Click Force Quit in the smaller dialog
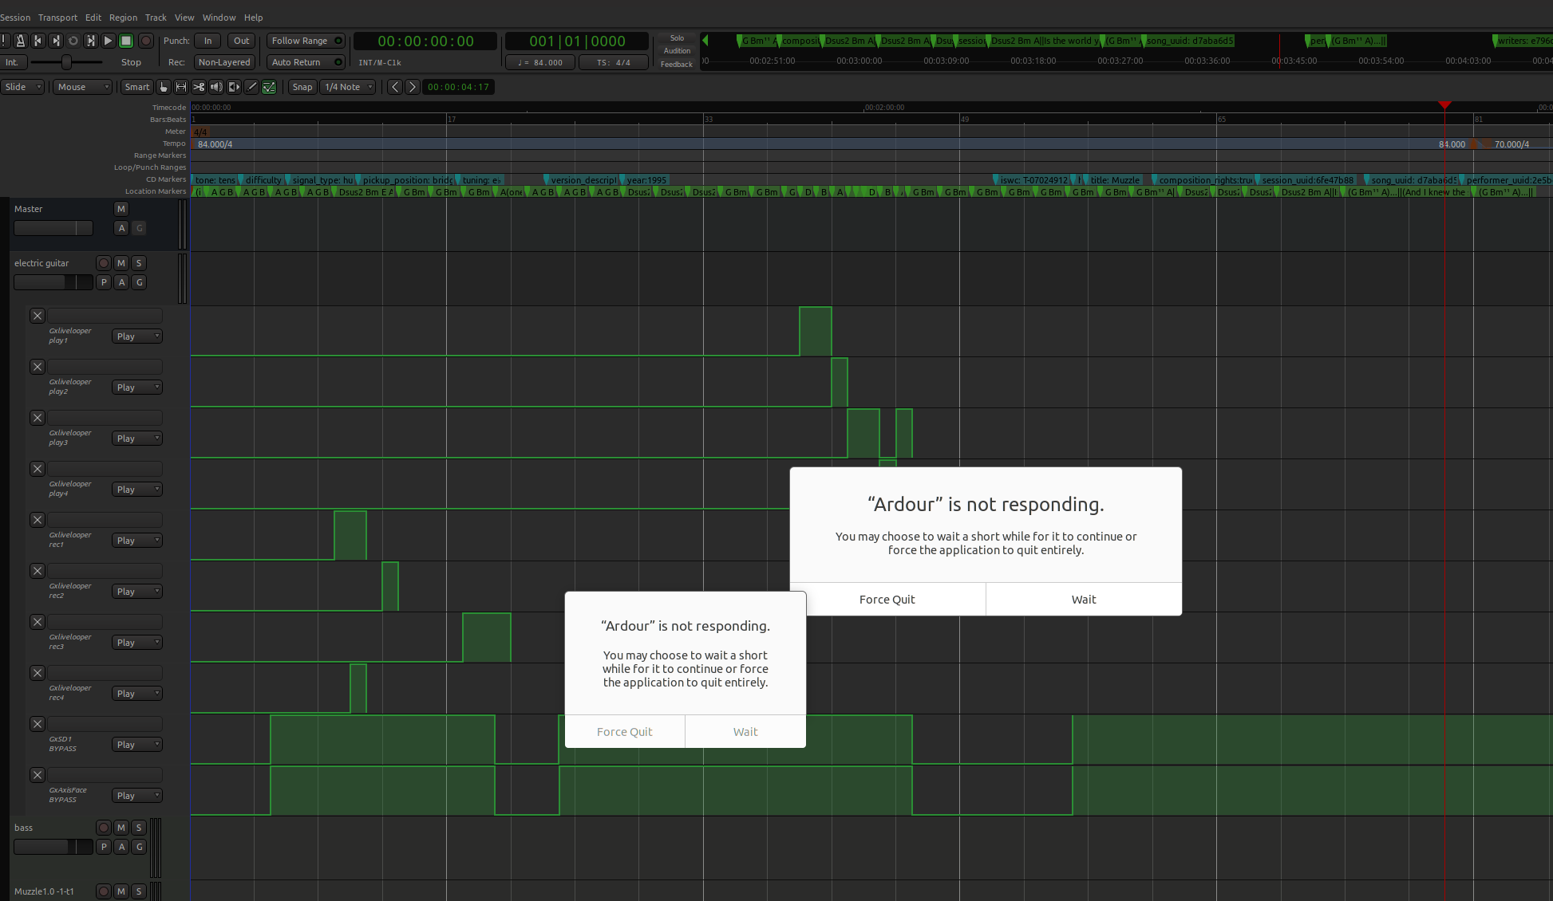The width and height of the screenshot is (1553, 901). pyautogui.click(x=624, y=732)
